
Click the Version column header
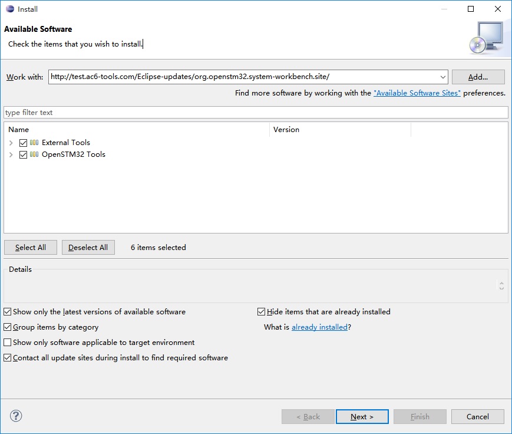pyautogui.click(x=340, y=130)
